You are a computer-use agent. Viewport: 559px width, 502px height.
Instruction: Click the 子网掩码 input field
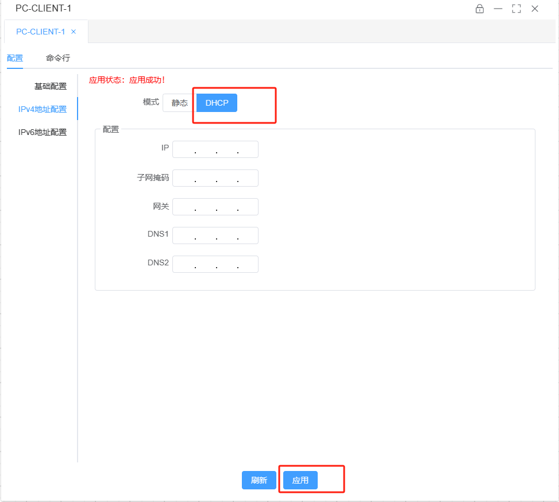pyautogui.click(x=215, y=178)
